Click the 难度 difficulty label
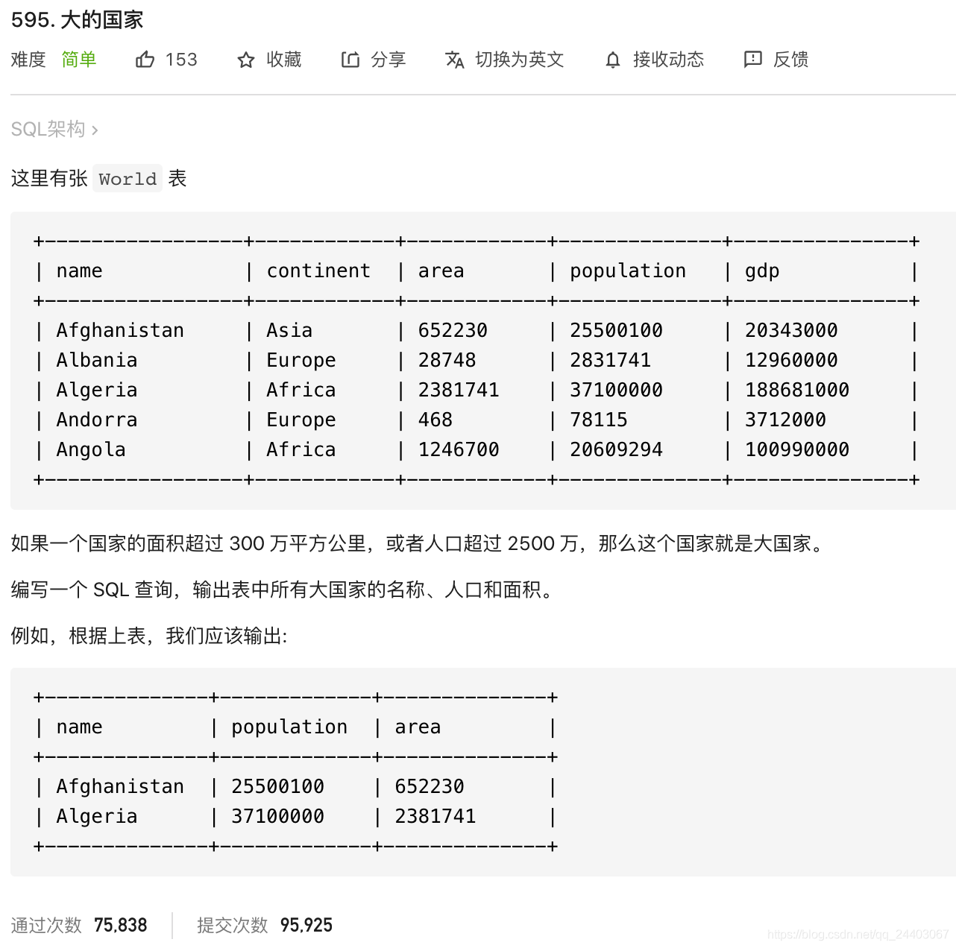This screenshot has width=956, height=948. [28, 60]
